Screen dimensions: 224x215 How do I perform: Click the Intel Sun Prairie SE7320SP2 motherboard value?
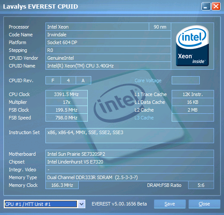tap(130, 154)
